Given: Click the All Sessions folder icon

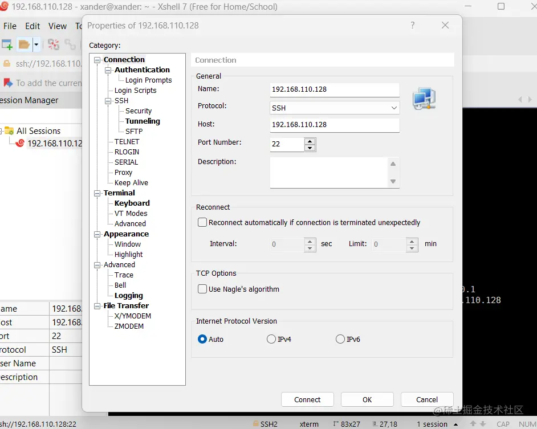Looking at the screenshot, I should coord(9,131).
